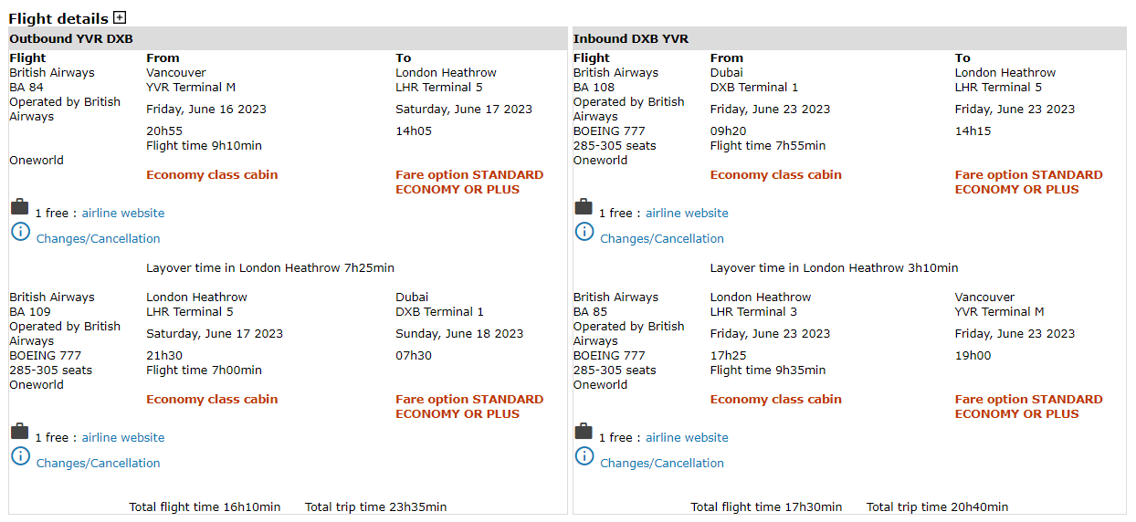Viewport: 1136px width, 522px height.
Task: Open airline website link for BA 109
Action: 123,437
